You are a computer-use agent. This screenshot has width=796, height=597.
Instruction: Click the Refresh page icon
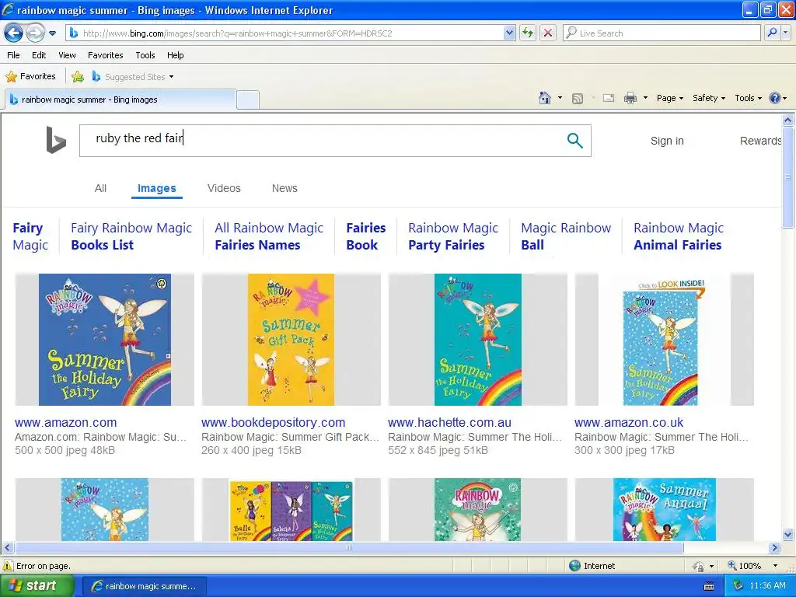[x=528, y=33]
